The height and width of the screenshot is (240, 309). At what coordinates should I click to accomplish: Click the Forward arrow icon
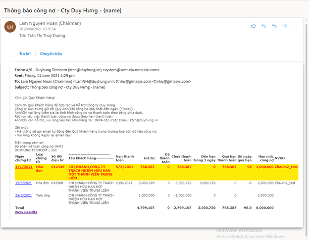[284, 26]
